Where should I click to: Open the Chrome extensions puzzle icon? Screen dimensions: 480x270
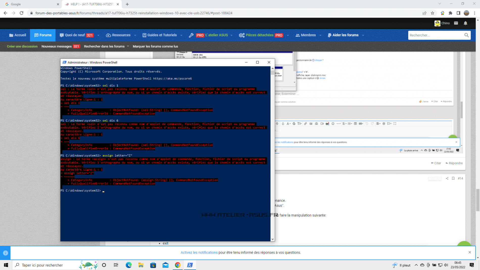(450, 13)
